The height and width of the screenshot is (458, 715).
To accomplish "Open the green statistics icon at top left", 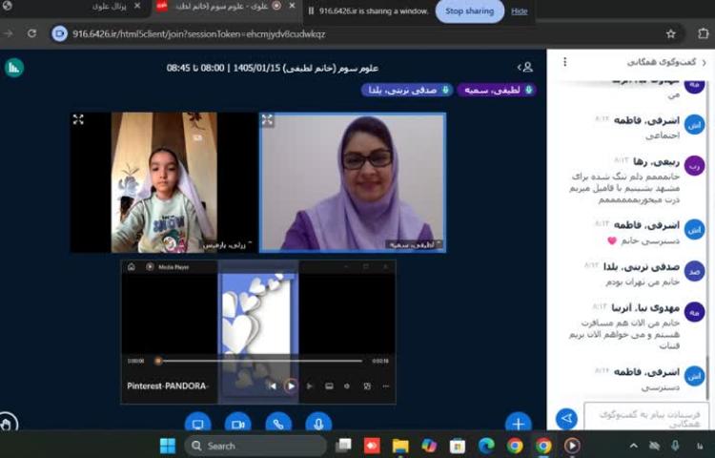I will coord(14,68).
